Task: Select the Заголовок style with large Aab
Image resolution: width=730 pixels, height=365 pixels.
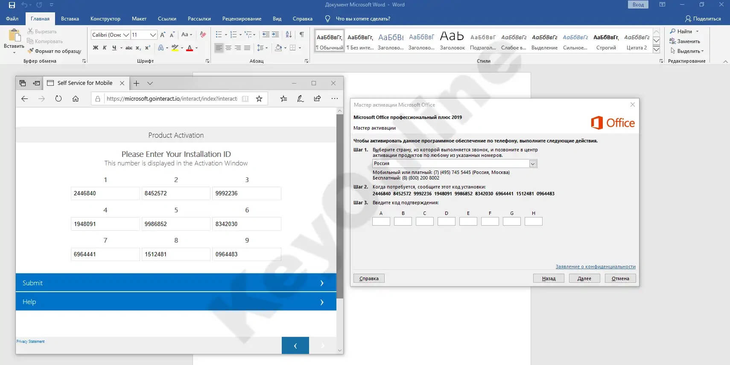Action: [452, 41]
